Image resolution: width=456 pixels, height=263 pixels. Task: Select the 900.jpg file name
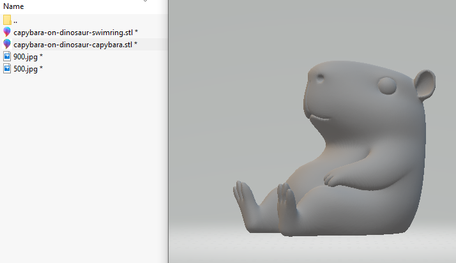[x=25, y=57]
